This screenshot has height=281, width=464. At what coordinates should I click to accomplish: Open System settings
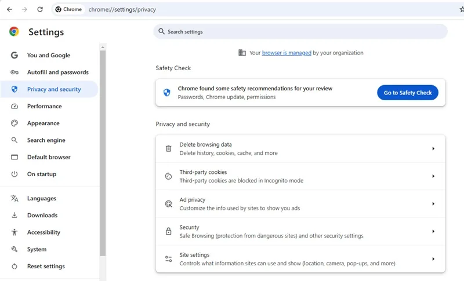click(49, 249)
